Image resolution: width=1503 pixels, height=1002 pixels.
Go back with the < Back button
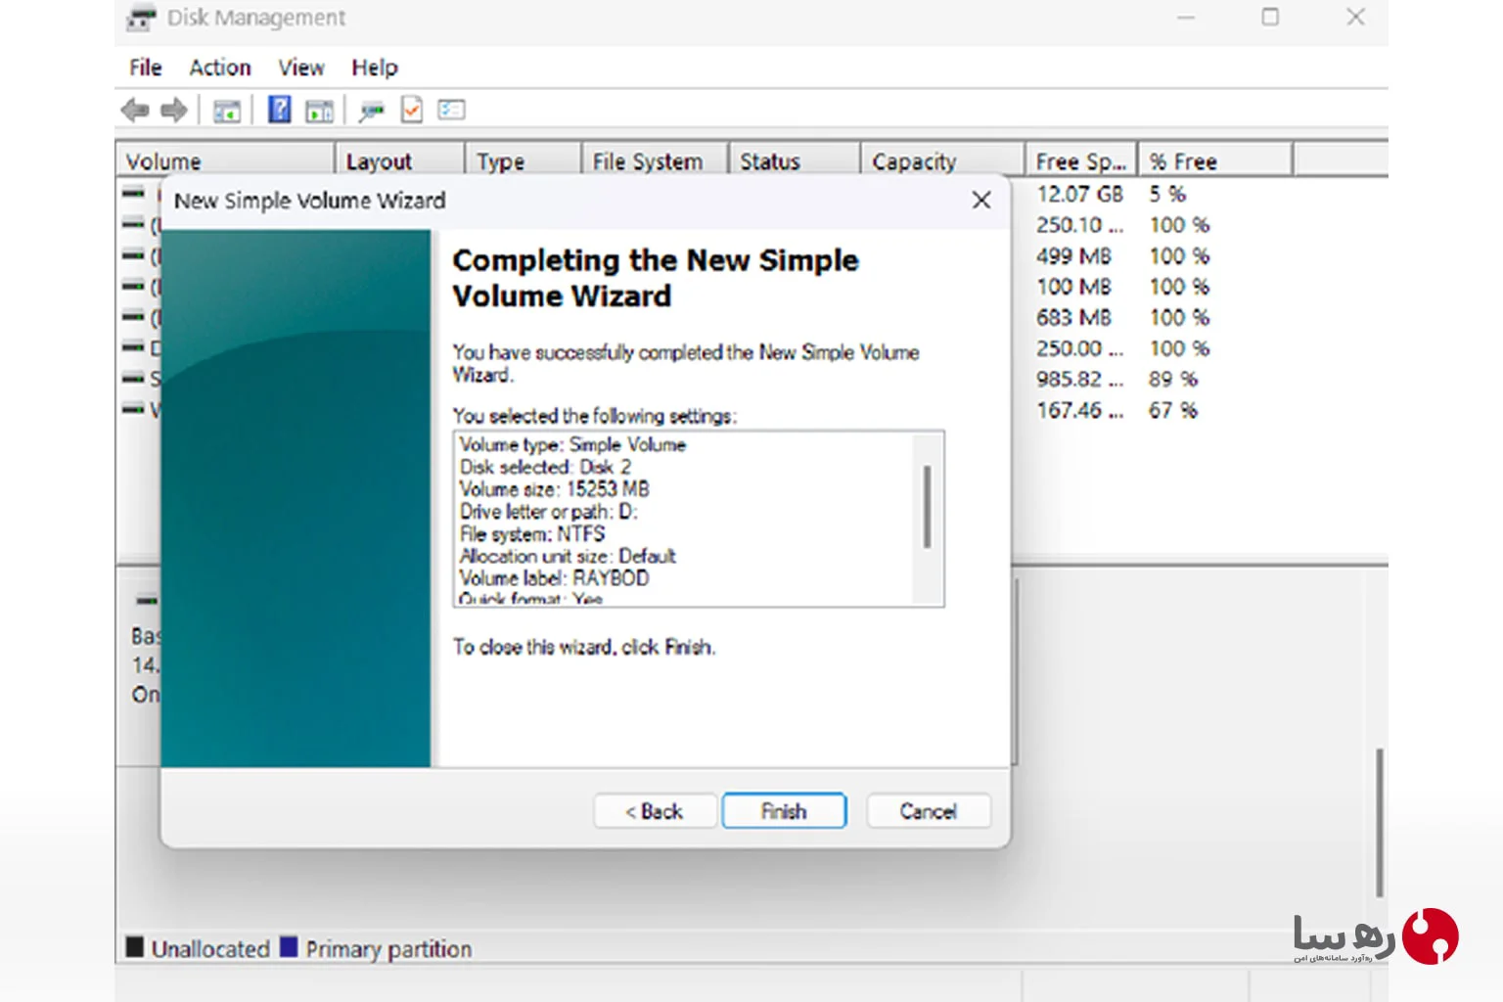(x=655, y=811)
